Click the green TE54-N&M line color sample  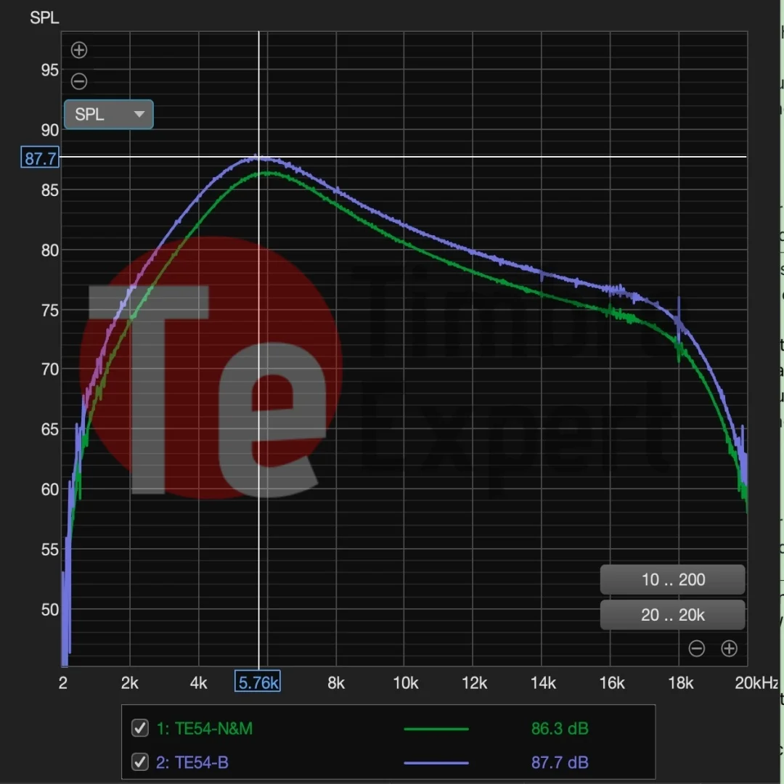pos(436,729)
